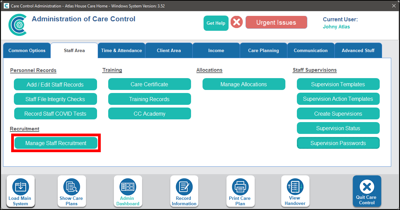Click the Manage Staff Recruitment button
Viewport: 400px width, 210px height.
56,143
